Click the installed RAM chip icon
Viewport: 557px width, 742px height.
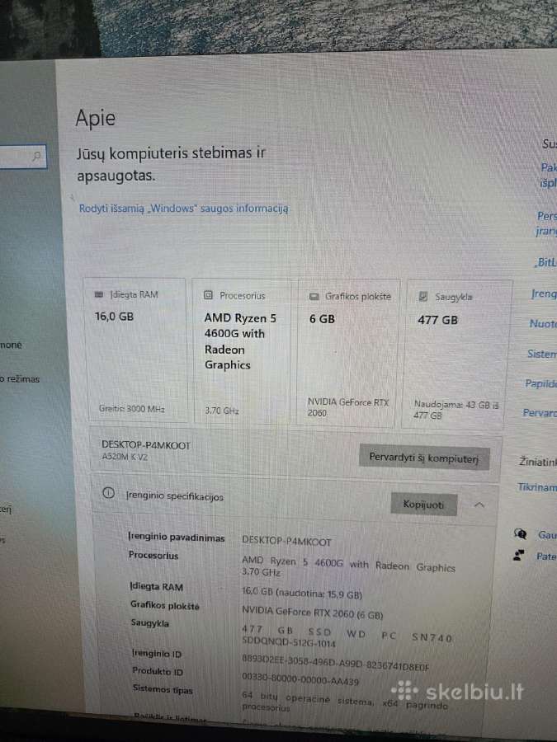point(99,294)
